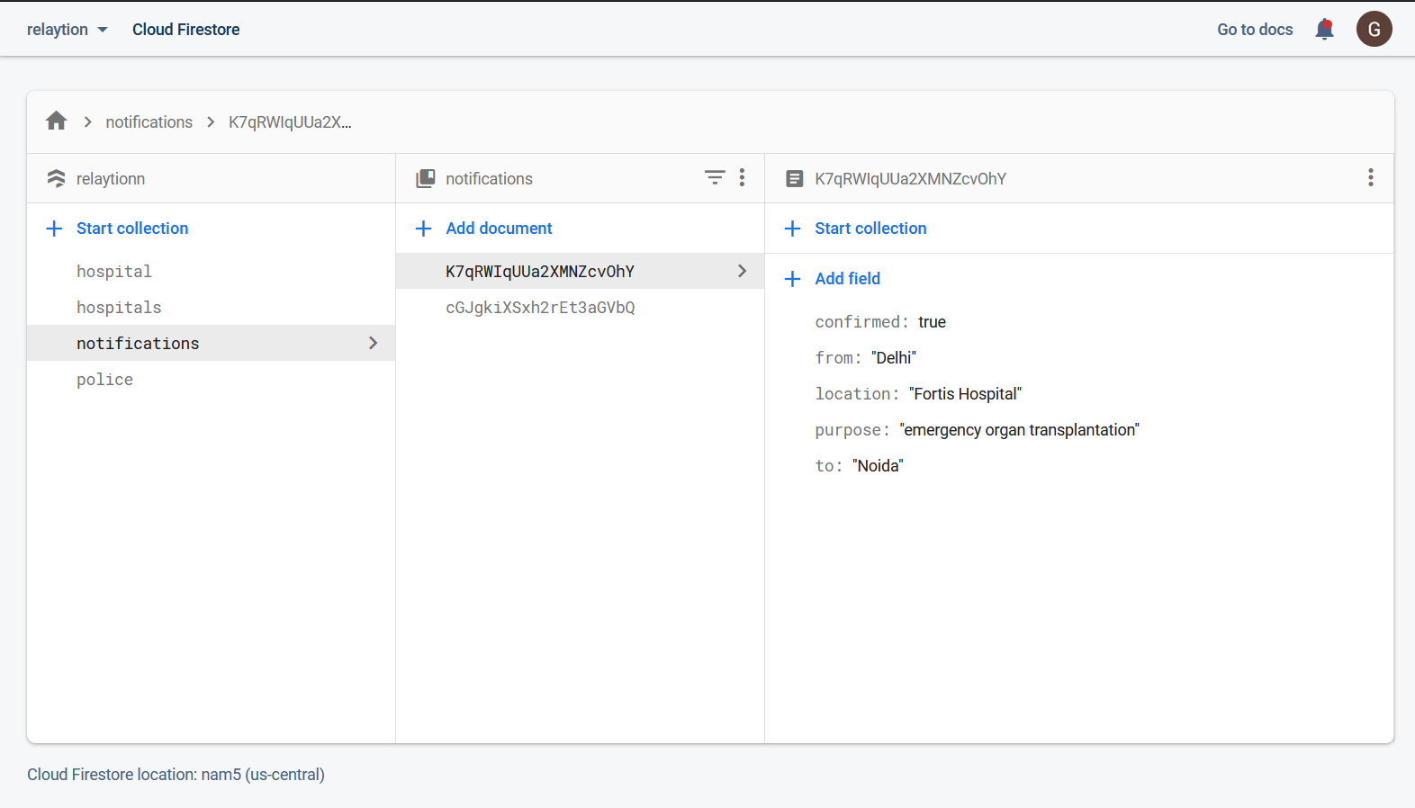
Task: Open notifications collection three-dot menu
Action: pyautogui.click(x=742, y=178)
